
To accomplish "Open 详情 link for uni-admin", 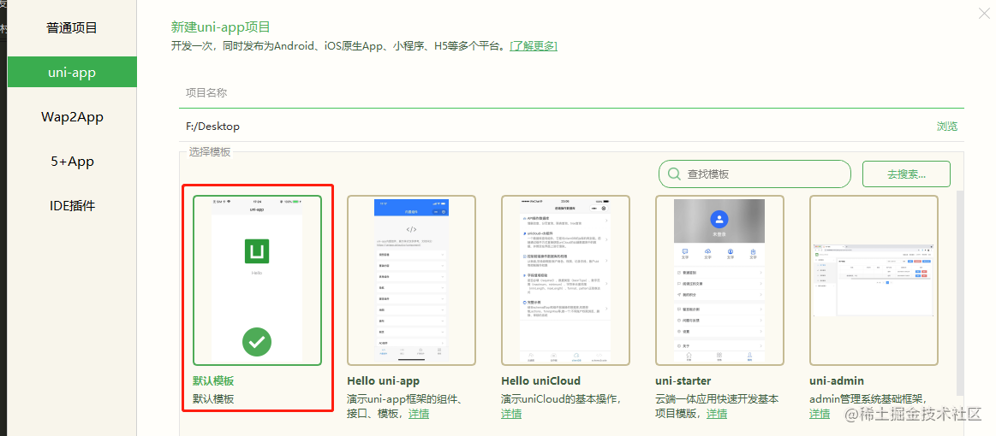I will 820,414.
